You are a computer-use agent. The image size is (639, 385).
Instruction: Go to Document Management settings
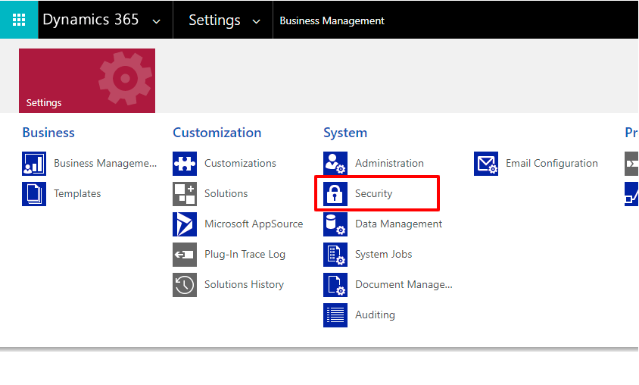click(x=403, y=285)
